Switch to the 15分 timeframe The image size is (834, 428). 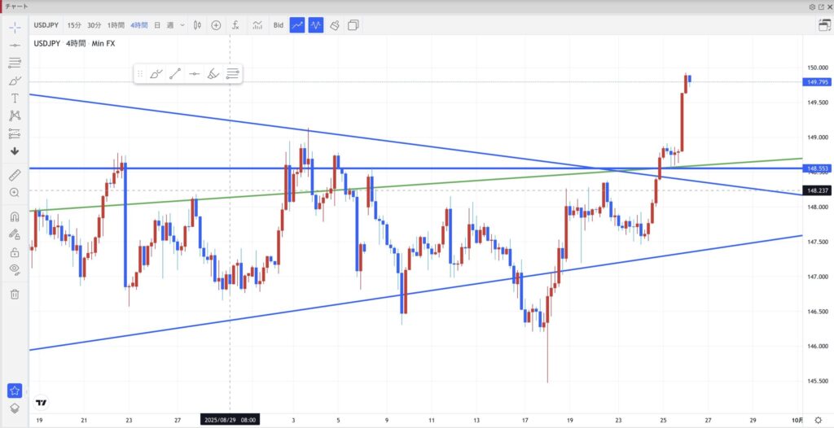(x=74, y=25)
